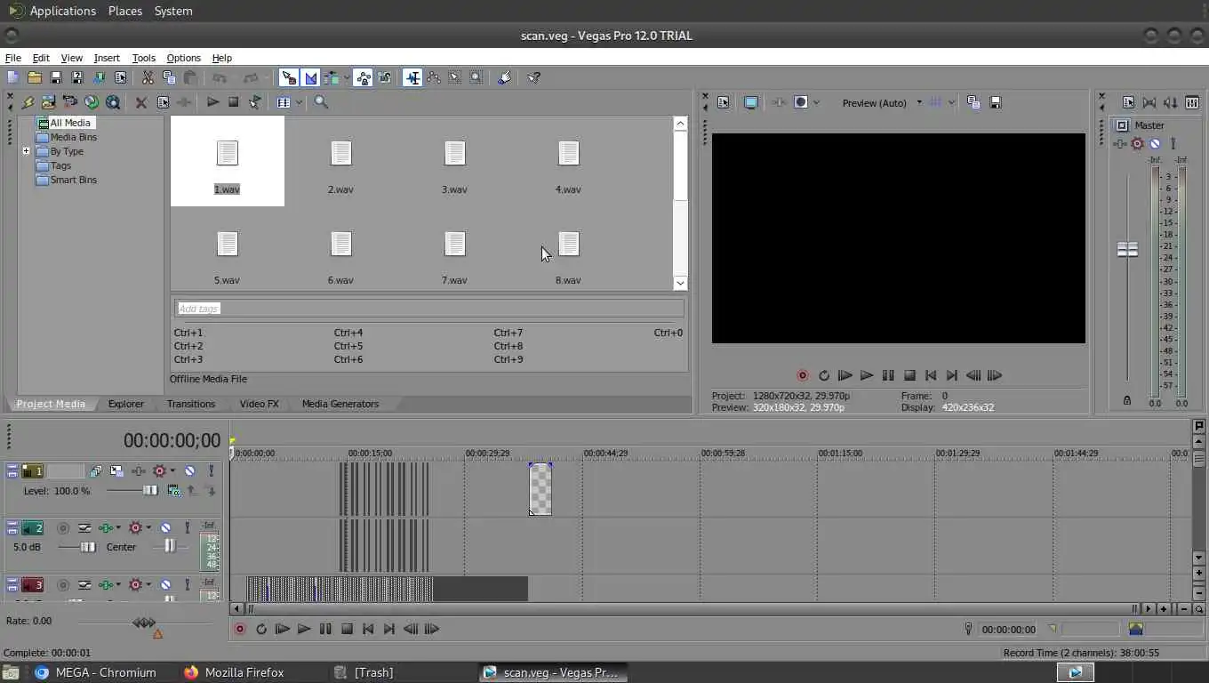Image resolution: width=1209 pixels, height=683 pixels.
Task: Mute audio track 2
Action: pos(164,528)
